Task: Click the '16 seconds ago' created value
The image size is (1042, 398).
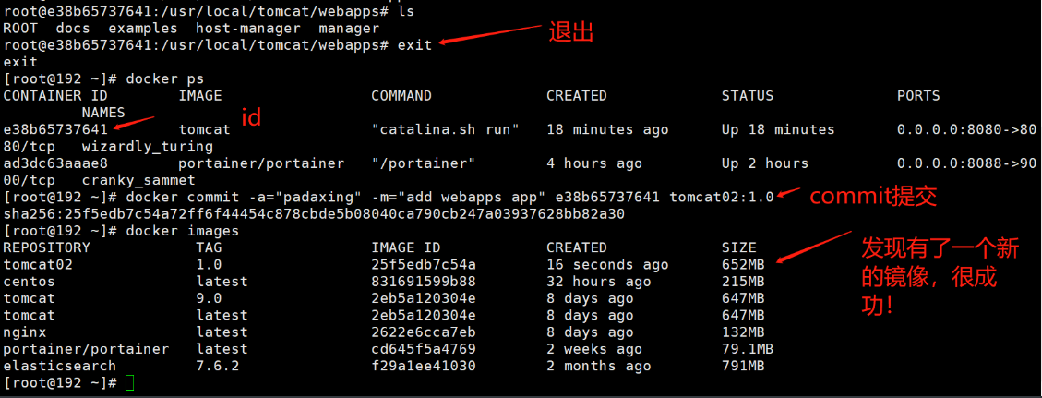Action: (607, 265)
